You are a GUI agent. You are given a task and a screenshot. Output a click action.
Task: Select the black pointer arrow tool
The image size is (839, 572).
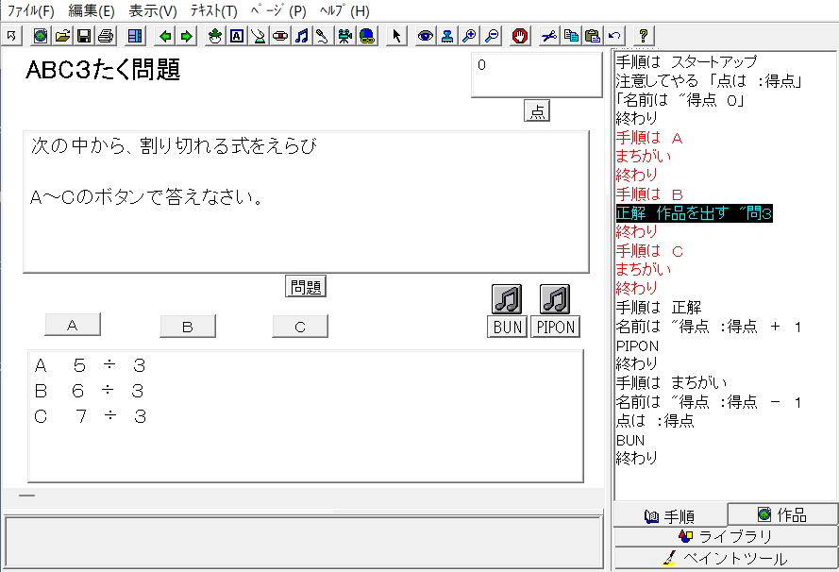[396, 36]
